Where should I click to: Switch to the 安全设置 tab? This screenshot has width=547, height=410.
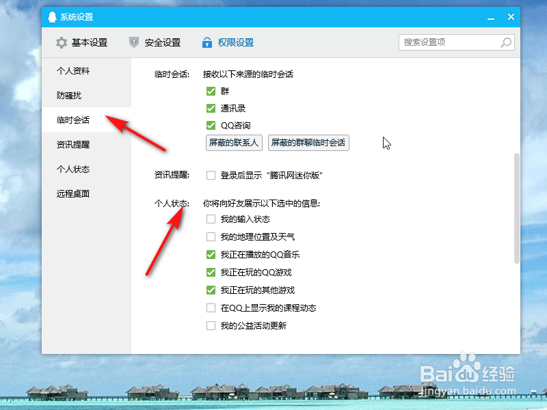[x=155, y=42]
